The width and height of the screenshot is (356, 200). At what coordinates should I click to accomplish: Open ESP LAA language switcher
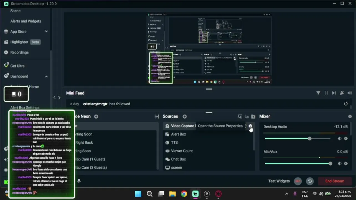(x=305, y=194)
